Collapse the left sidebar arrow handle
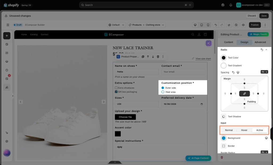Image resolution: width=273 pixels, height=165 pixels. coord(13,96)
